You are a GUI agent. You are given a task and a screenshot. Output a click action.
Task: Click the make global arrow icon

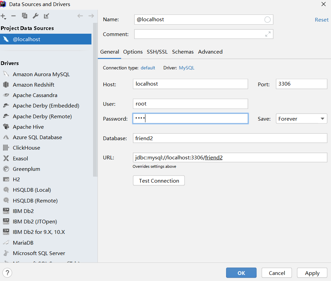click(x=47, y=16)
